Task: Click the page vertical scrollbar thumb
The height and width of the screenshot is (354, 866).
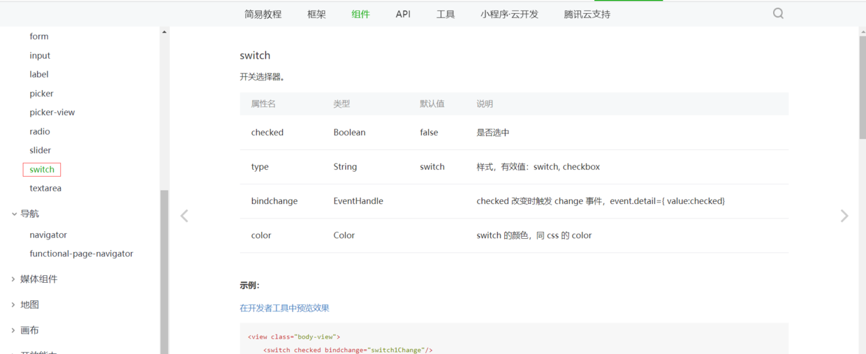Action: point(863,87)
